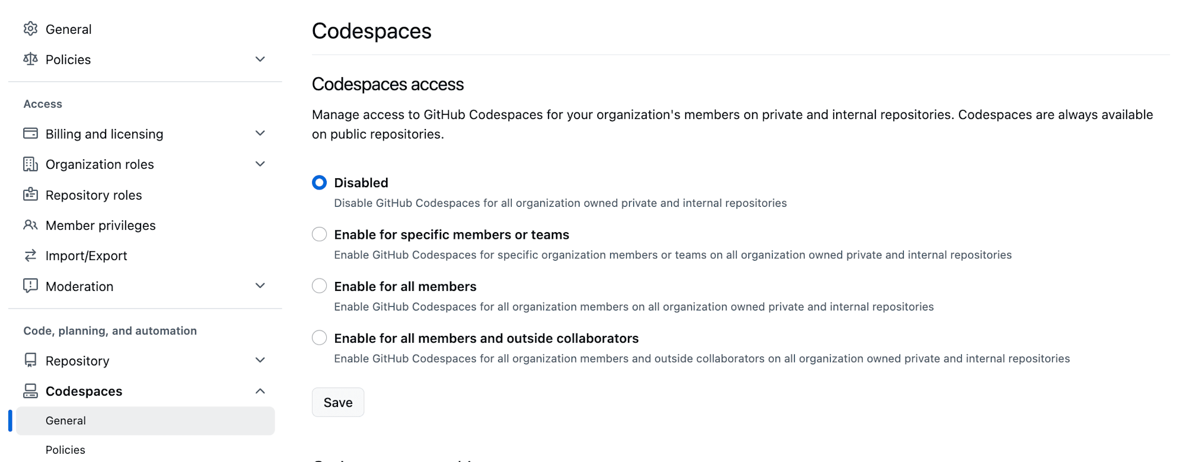
Task: Click the General settings gear icon
Action: pos(30,28)
